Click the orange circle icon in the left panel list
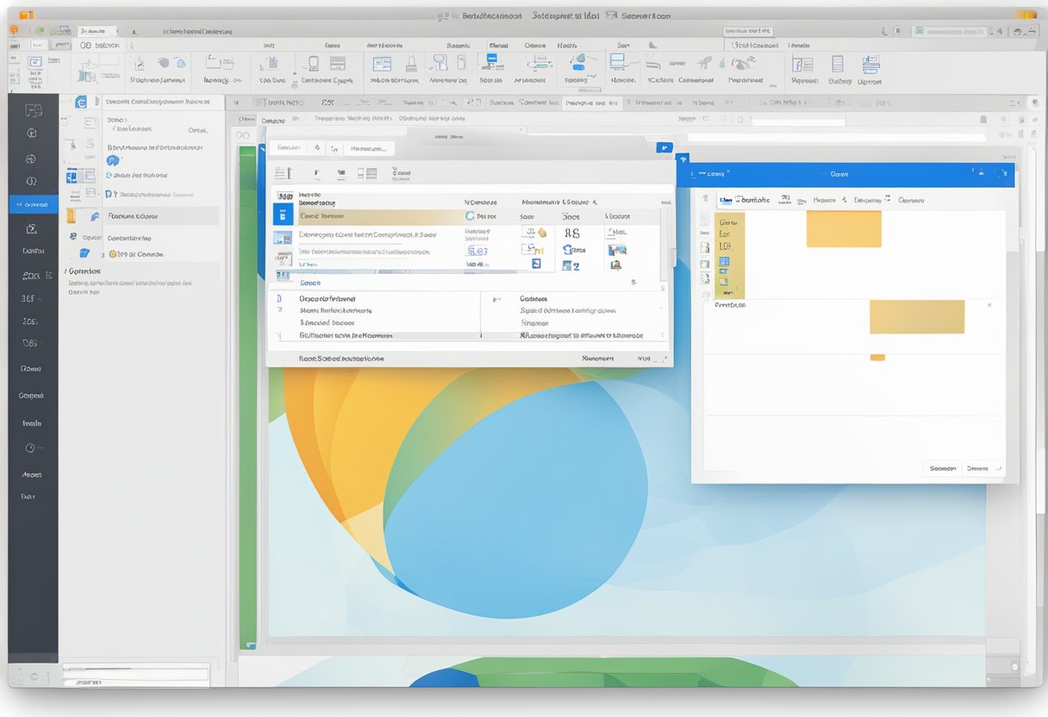 point(112,254)
